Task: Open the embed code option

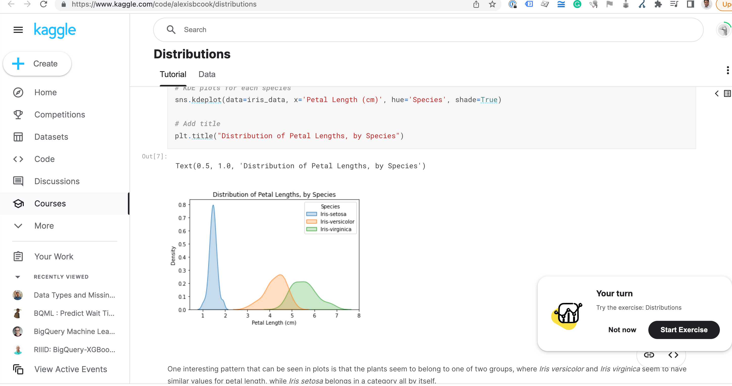Action: tap(674, 354)
